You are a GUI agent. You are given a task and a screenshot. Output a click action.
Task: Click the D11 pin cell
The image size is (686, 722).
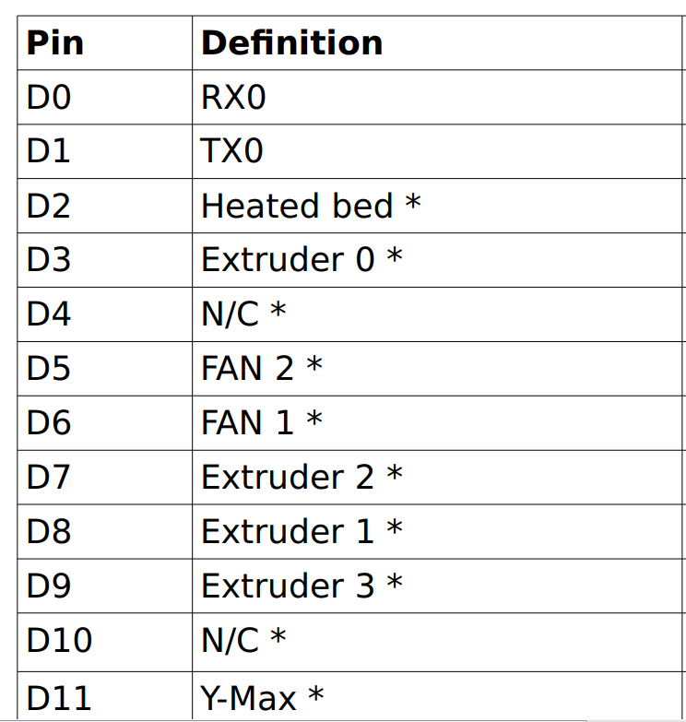point(59,697)
